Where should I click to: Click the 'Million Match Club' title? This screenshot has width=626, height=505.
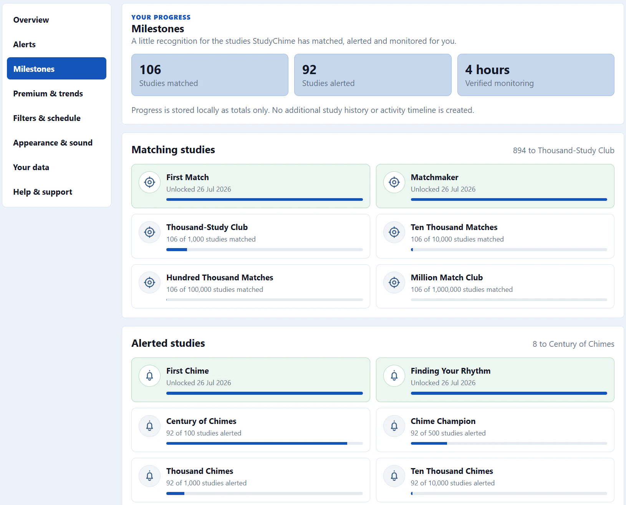coord(447,277)
